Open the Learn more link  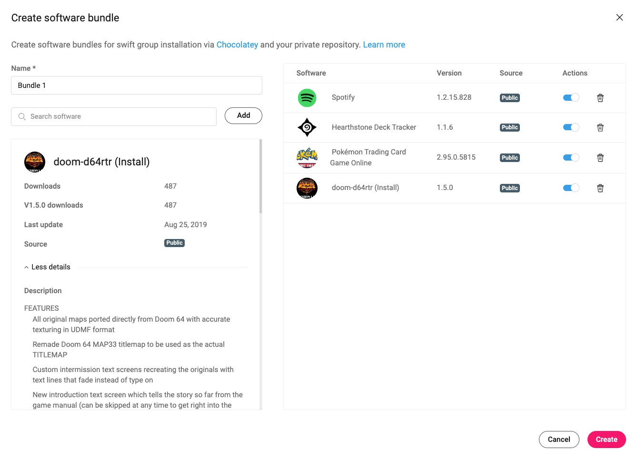tap(384, 45)
